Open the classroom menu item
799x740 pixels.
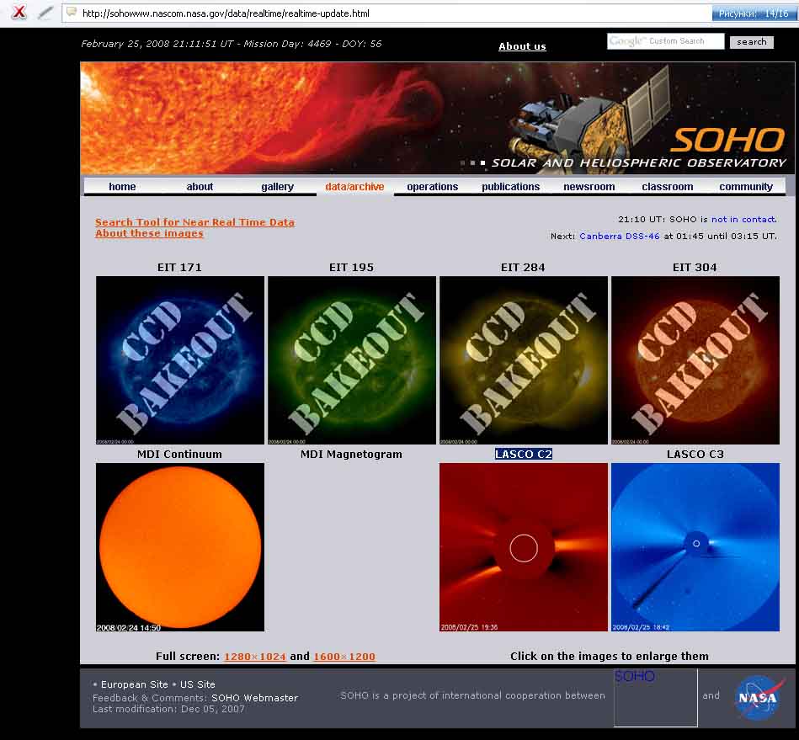[668, 187]
